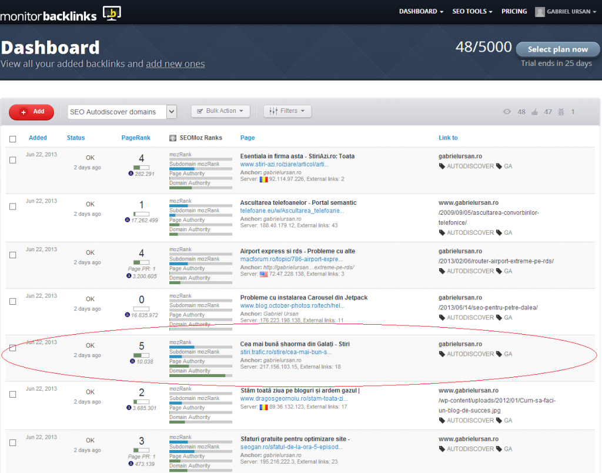The image size is (602, 473).
Task: Click AUTODISCOVER tag icon in stiri.trafic.ro row
Action: click(442, 354)
